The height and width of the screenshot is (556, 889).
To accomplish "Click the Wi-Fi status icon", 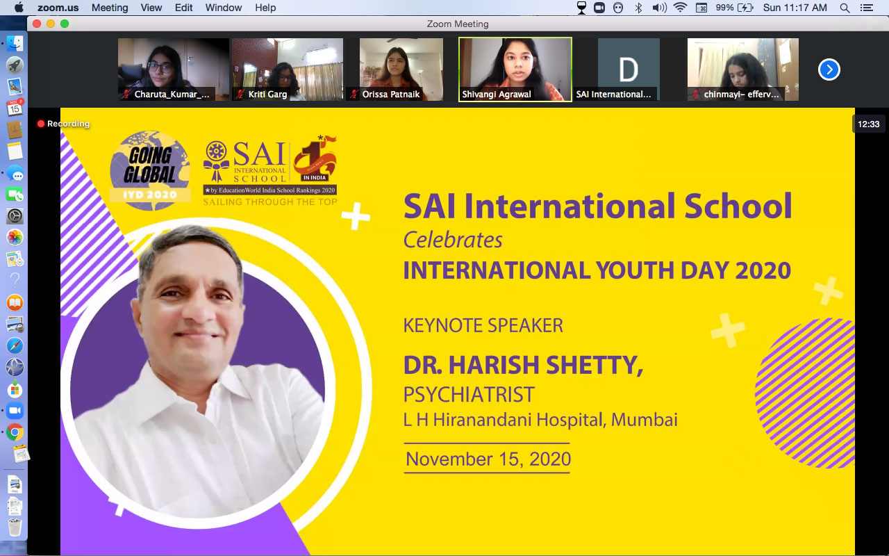I will [x=680, y=8].
